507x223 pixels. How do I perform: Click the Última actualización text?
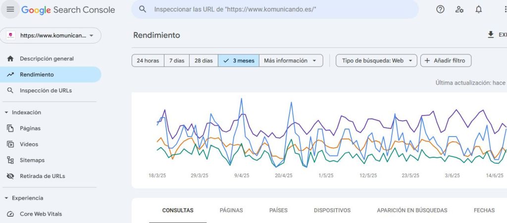pos(471,83)
